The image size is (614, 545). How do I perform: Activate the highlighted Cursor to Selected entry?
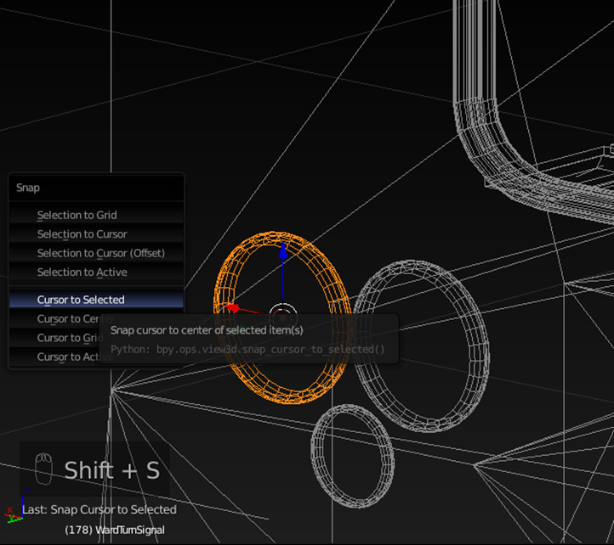(x=81, y=300)
